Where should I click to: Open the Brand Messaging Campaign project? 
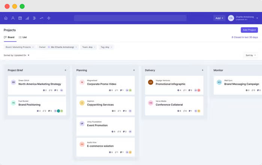click(x=242, y=84)
